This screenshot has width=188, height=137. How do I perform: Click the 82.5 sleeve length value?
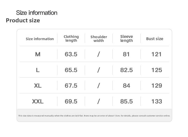pos(127,70)
